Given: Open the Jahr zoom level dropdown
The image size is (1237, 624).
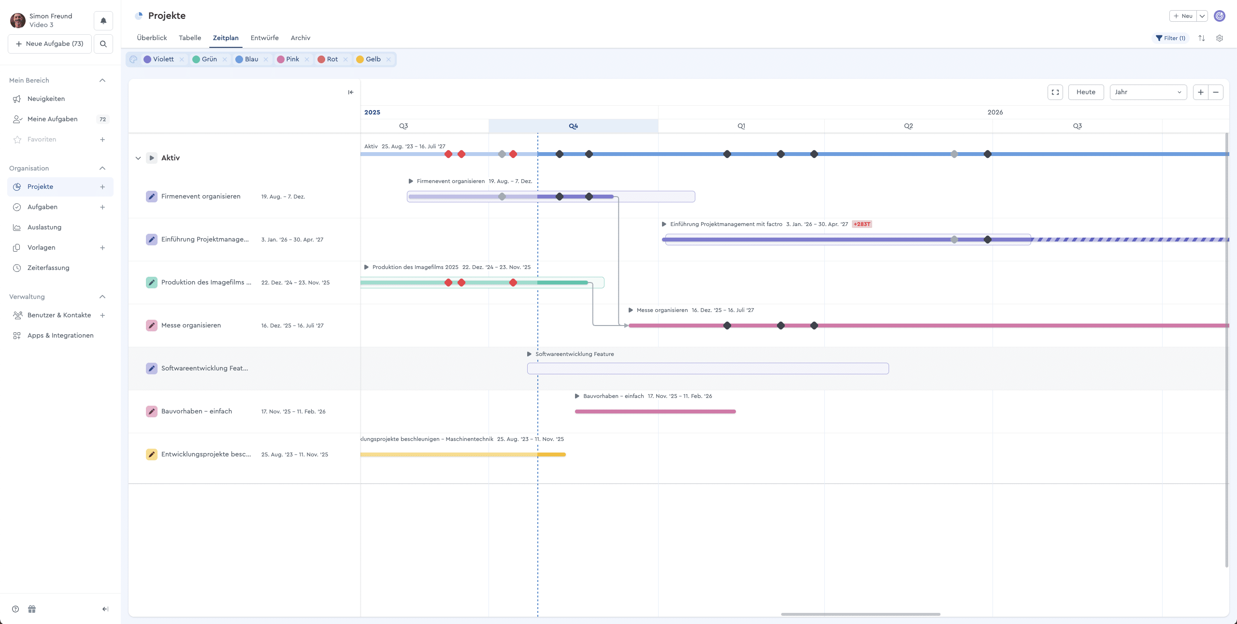Looking at the screenshot, I should [x=1148, y=92].
